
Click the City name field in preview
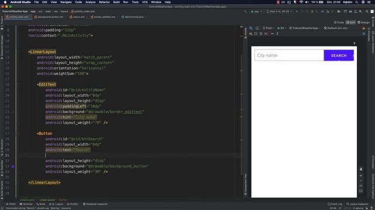click(x=289, y=55)
